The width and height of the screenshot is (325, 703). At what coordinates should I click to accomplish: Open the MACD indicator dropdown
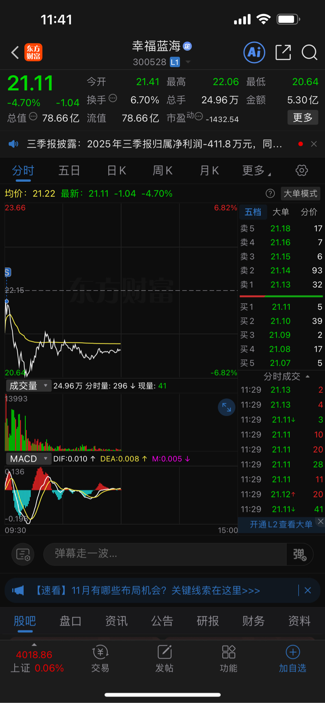[x=28, y=459]
